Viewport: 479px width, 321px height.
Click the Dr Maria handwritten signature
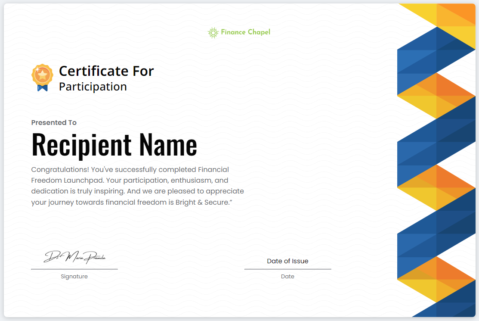pyautogui.click(x=74, y=257)
